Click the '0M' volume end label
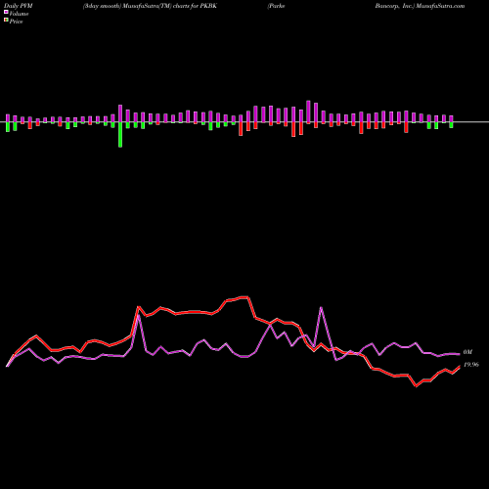489x489 pixels. coord(467,352)
